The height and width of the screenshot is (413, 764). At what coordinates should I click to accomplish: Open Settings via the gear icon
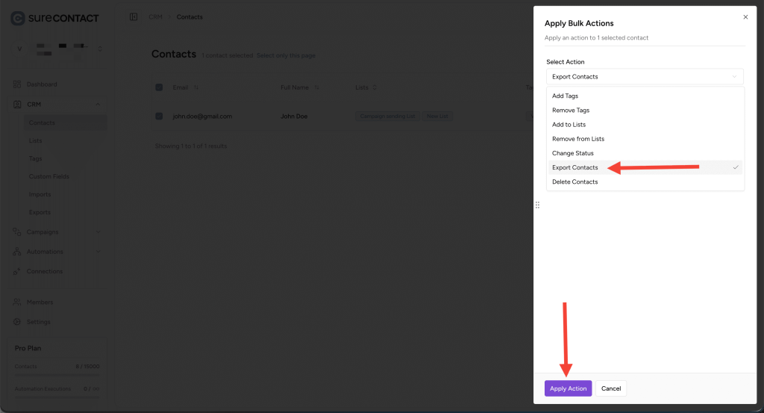[x=17, y=322]
